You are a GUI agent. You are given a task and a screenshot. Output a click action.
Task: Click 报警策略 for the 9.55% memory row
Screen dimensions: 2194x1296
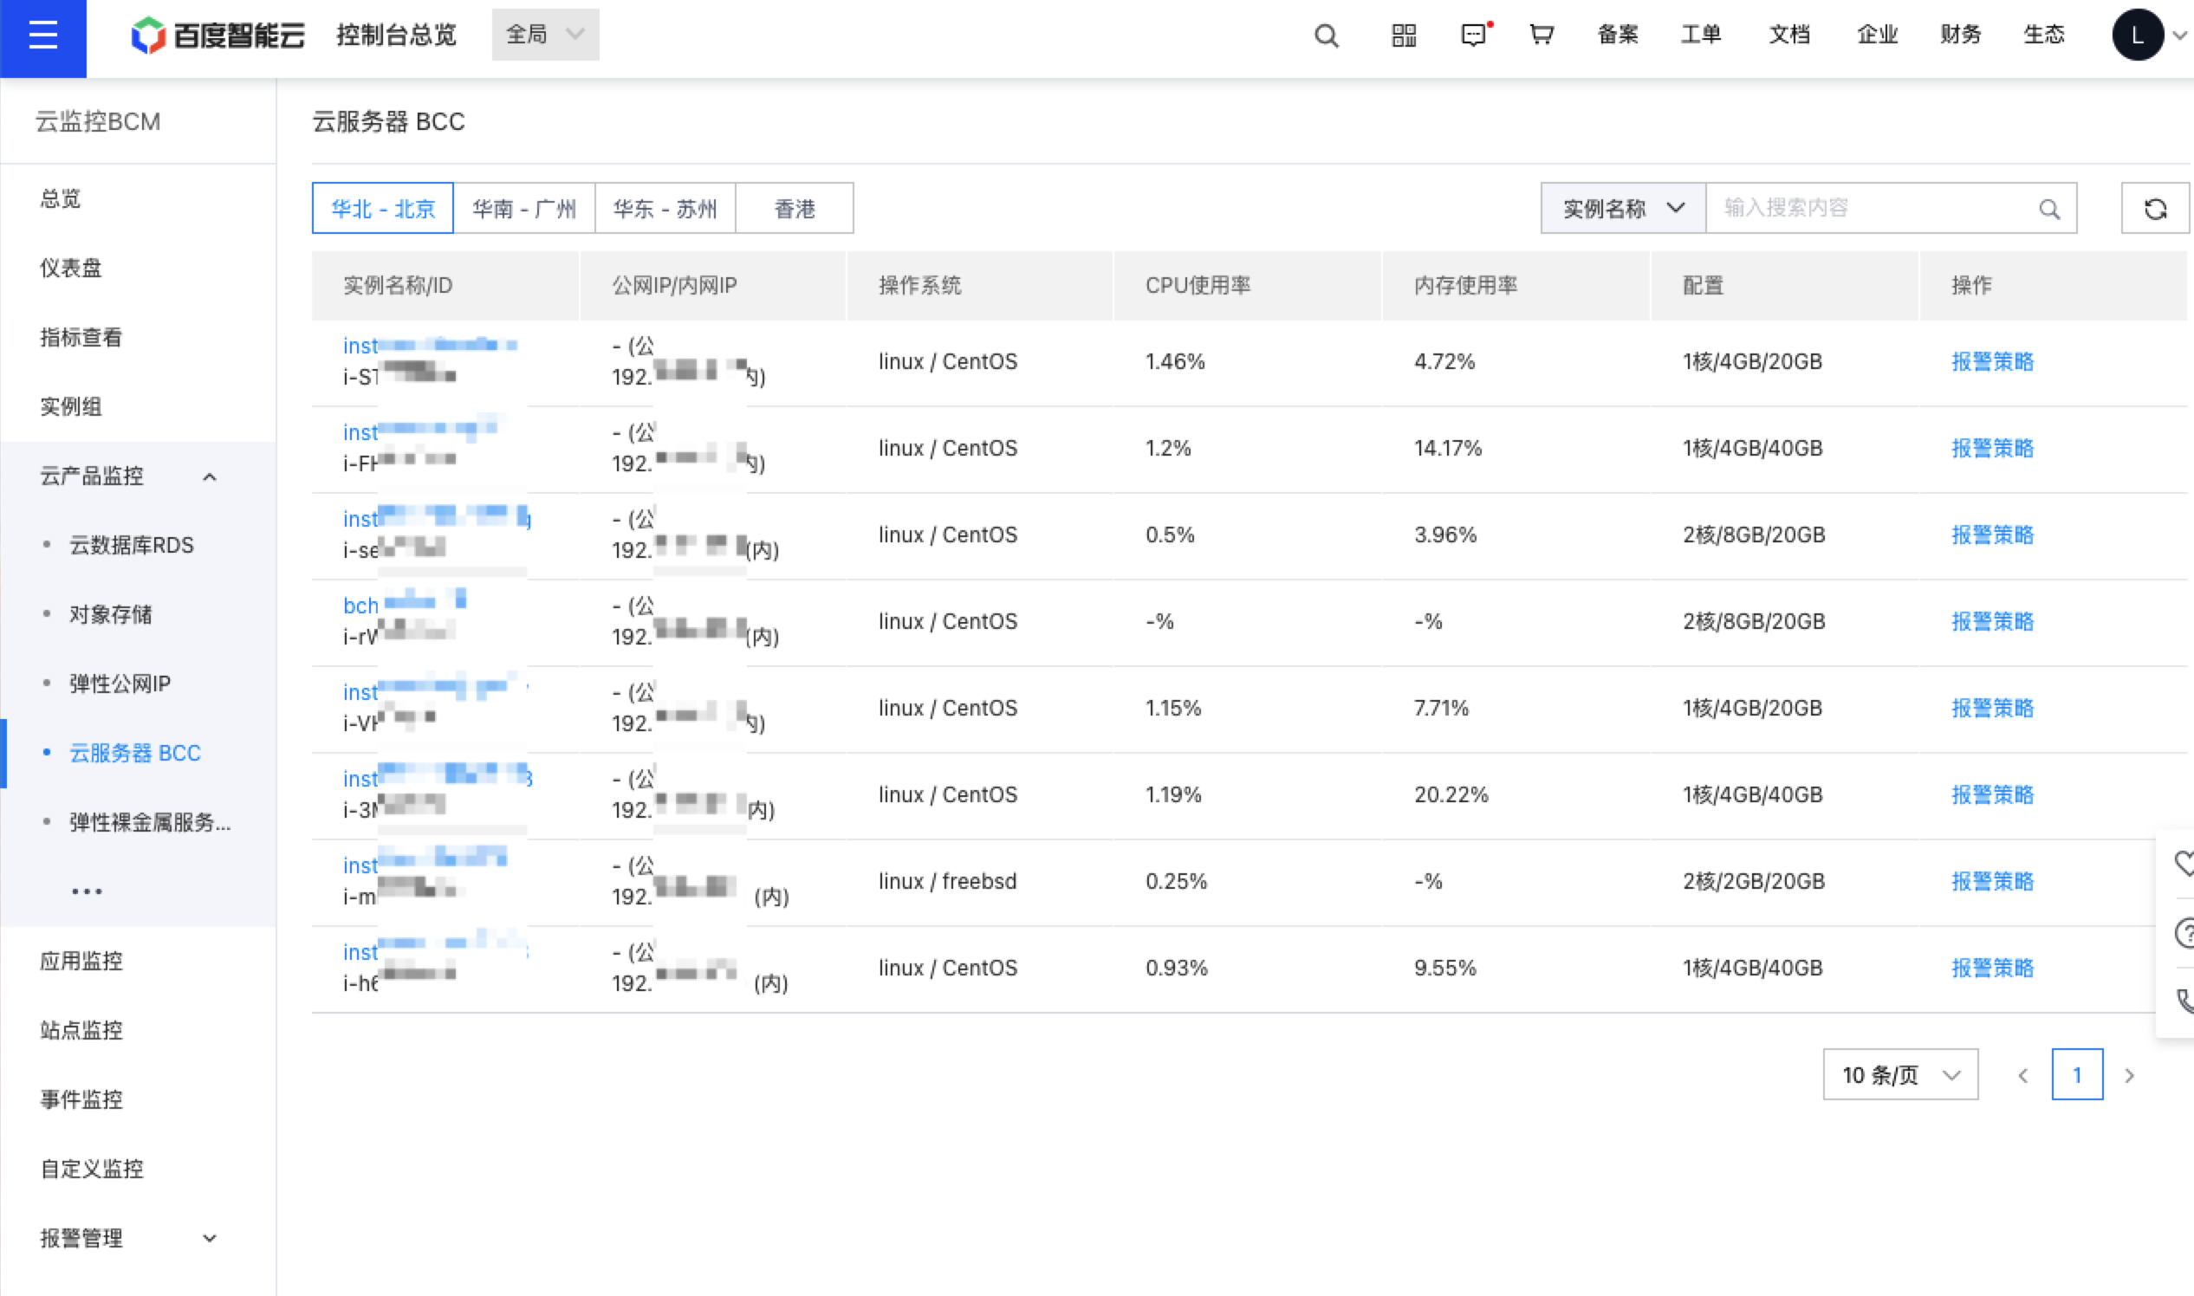point(1992,968)
